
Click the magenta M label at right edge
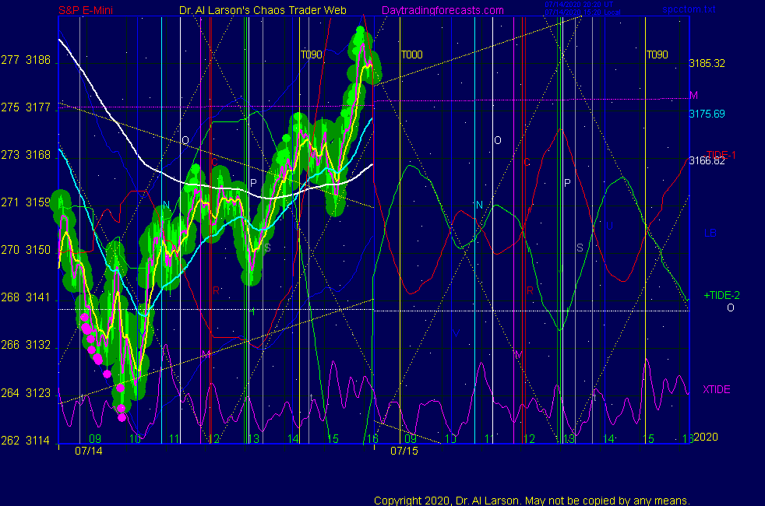[x=693, y=96]
